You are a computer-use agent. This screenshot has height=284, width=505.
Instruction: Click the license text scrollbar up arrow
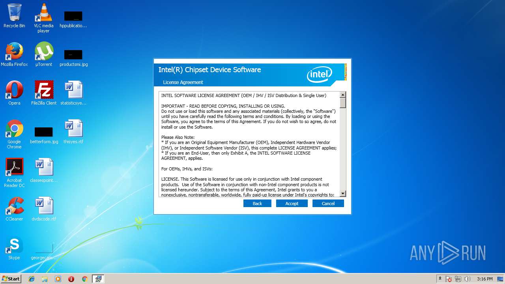343,95
